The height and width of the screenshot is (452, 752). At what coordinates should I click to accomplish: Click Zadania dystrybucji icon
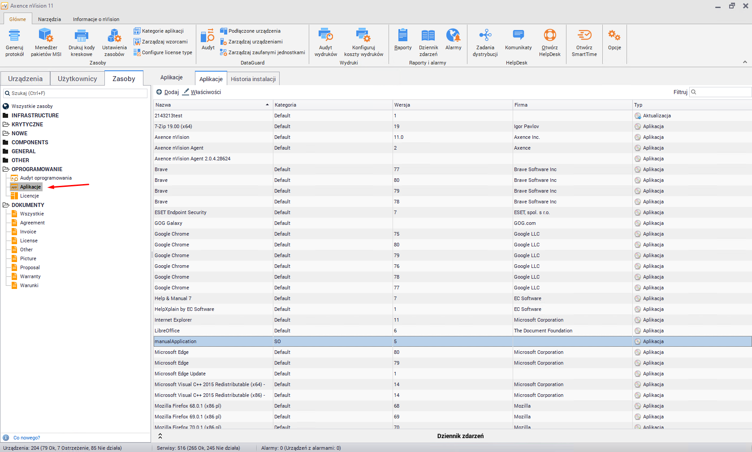pyautogui.click(x=485, y=36)
